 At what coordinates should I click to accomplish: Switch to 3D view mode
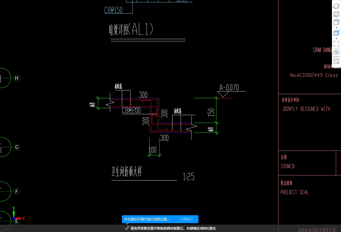tap(336, 14)
